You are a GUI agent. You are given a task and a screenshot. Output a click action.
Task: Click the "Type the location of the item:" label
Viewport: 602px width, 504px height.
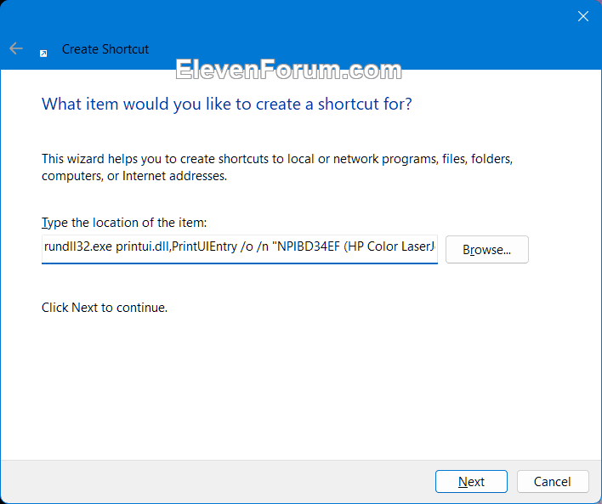124,223
